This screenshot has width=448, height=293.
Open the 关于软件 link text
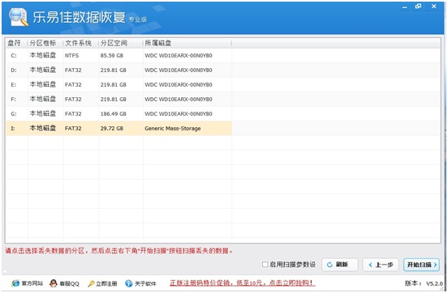coord(145,283)
